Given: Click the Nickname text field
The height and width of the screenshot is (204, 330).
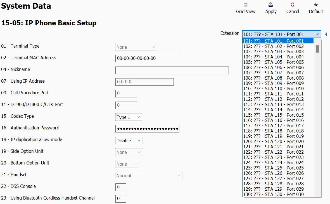Looking at the screenshot, I should (172, 70).
